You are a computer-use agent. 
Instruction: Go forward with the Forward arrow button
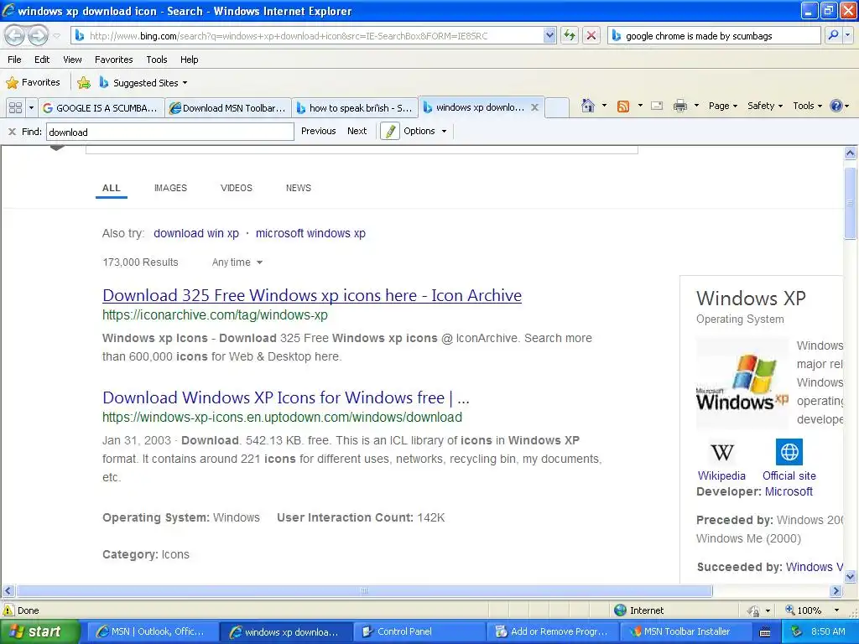coord(37,36)
